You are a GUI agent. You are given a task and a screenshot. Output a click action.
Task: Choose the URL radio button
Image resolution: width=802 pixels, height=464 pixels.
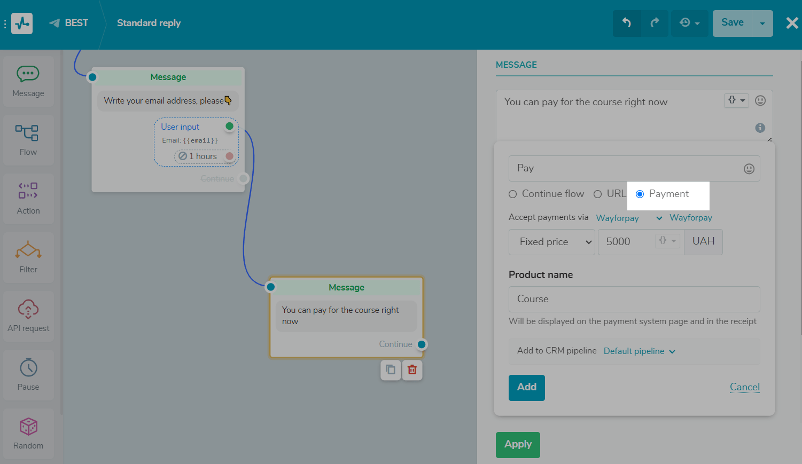pyautogui.click(x=598, y=194)
